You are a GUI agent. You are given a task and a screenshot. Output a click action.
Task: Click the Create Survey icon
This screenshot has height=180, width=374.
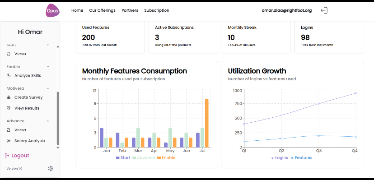pyautogui.click(x=9, y=97)
